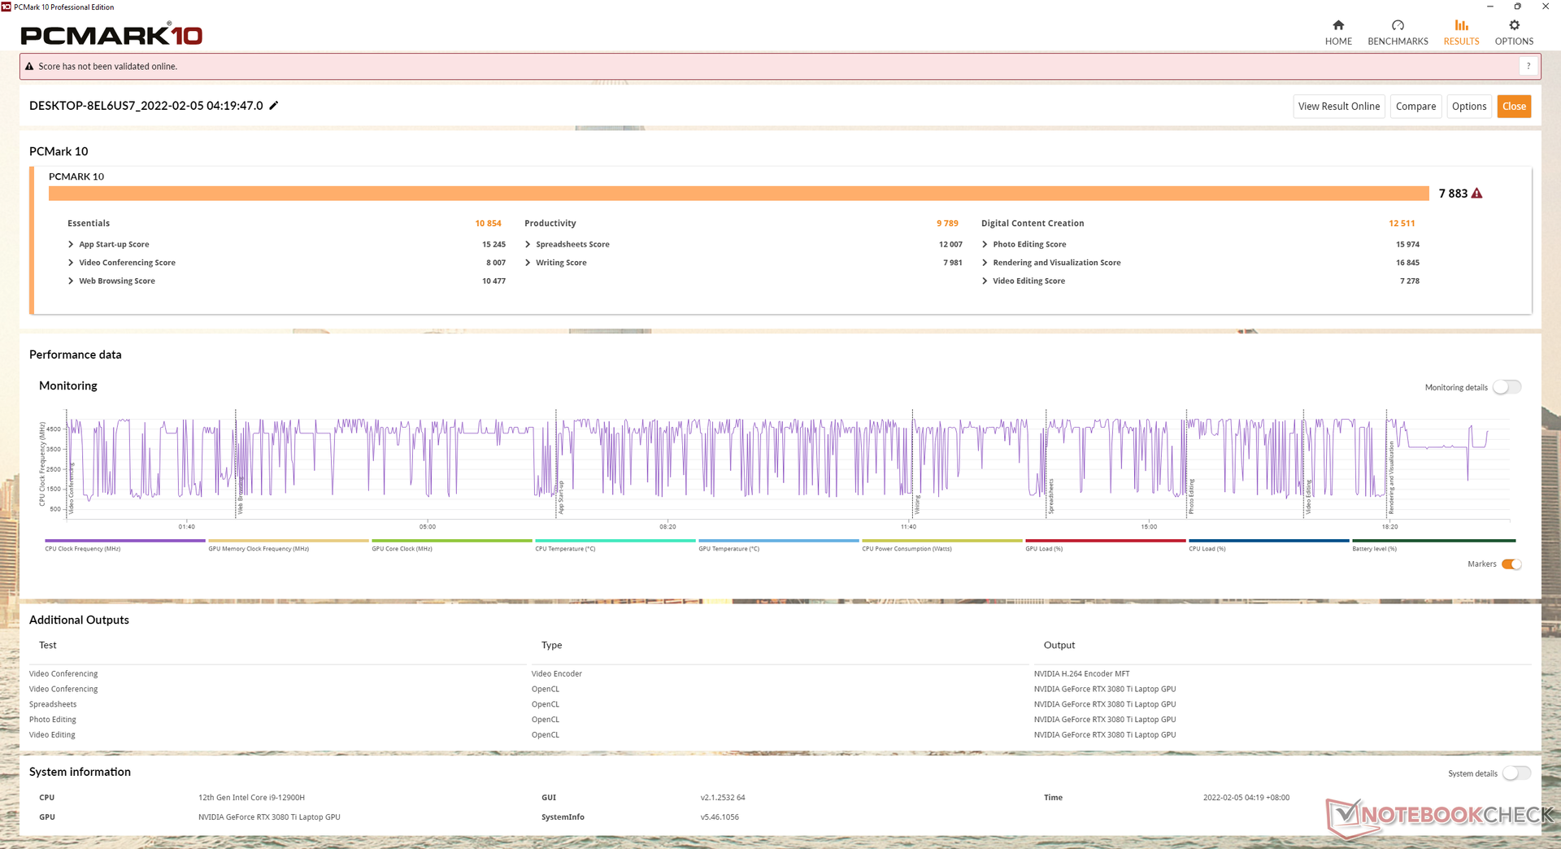Click the orange Close button
Screen dimensions: 1561x849
point(1514,107)
